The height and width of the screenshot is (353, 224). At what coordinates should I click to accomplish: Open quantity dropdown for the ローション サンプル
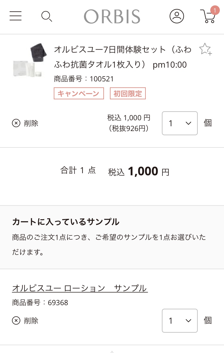(179, 321)
